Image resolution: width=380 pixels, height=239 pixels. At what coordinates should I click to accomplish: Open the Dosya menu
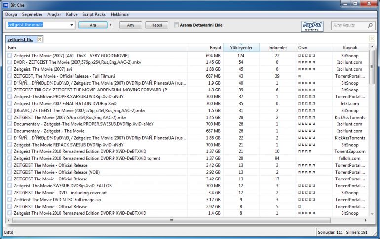tap(11, 14)
